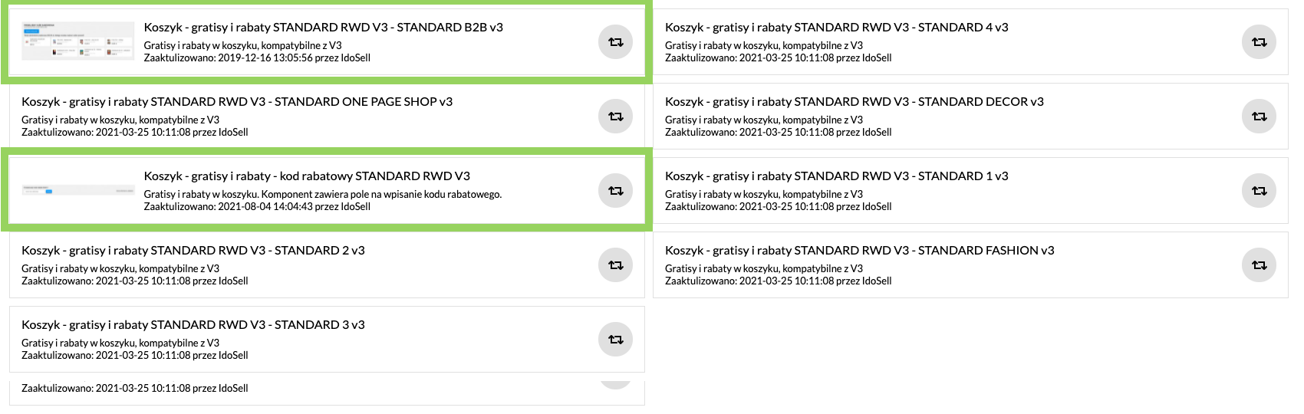Click swap icon for ONE PAGE SHOP v3
The height and width of the screenshot is (414, 1304).
[x=615, y=117]
